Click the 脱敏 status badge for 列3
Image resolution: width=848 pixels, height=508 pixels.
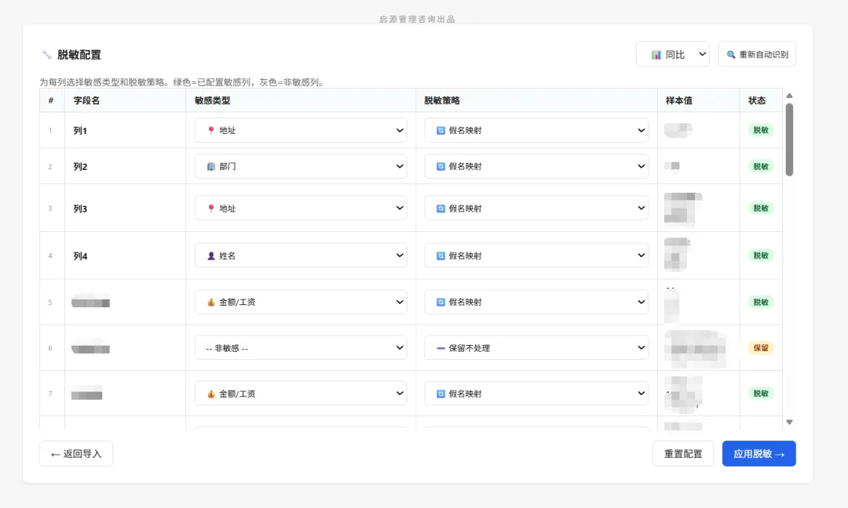click(761, 209)
